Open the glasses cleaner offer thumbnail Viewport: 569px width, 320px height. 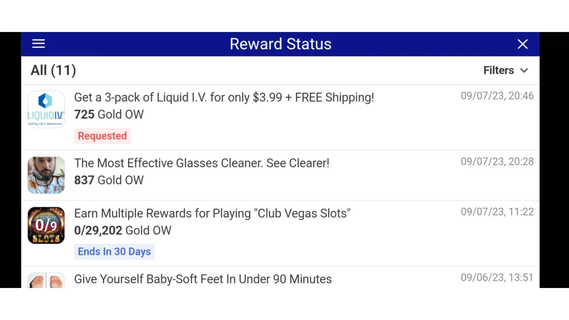tap(46, 175)
